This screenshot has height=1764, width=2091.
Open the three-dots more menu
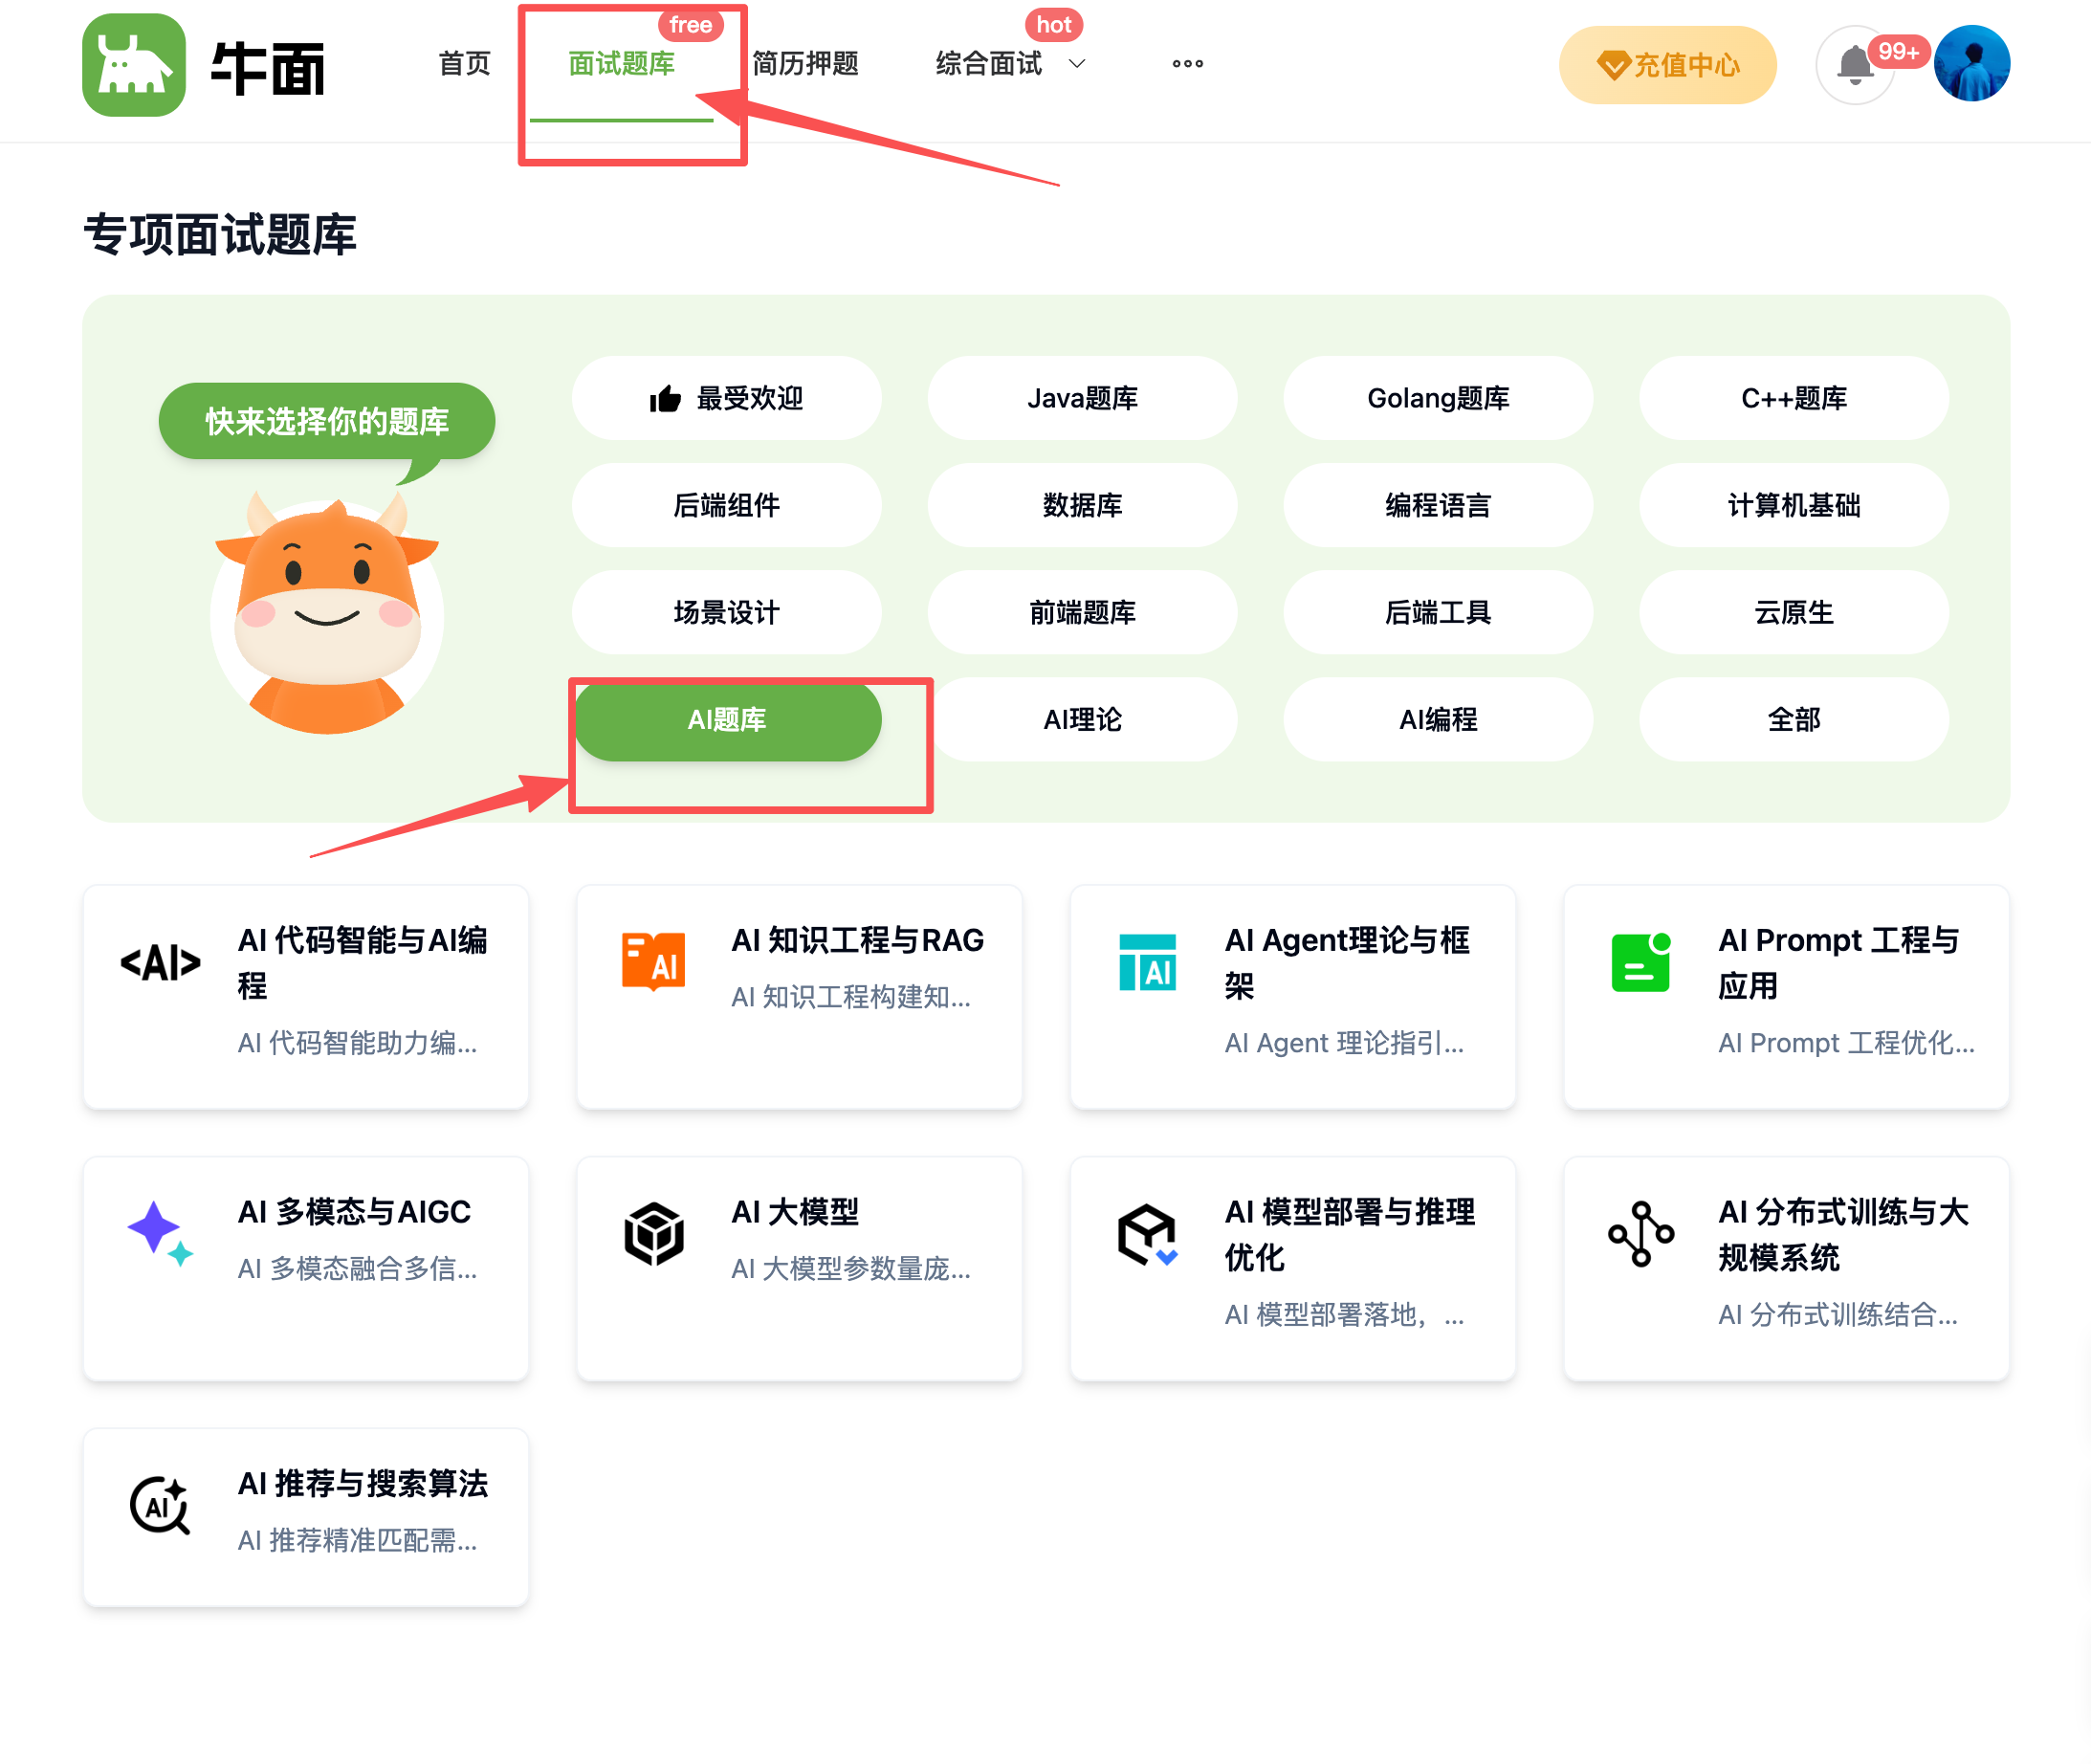tap(1187, 64)
